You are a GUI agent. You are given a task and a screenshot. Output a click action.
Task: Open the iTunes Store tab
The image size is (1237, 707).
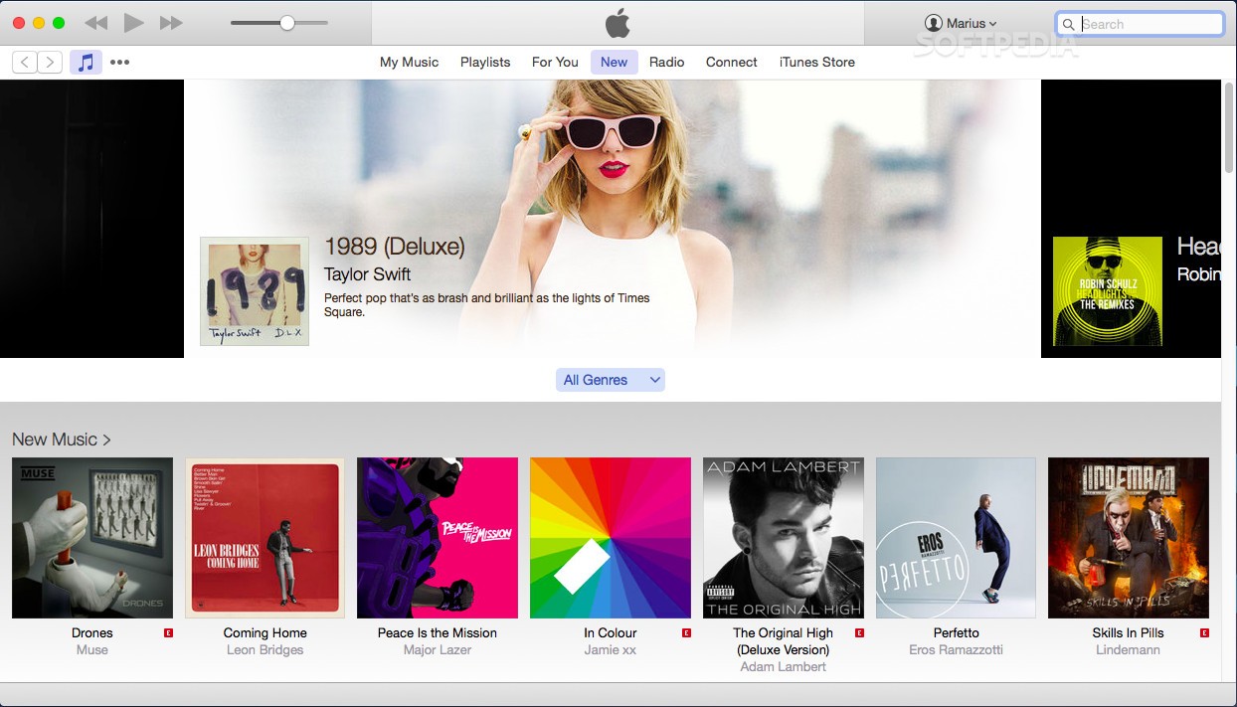point(816,62)
